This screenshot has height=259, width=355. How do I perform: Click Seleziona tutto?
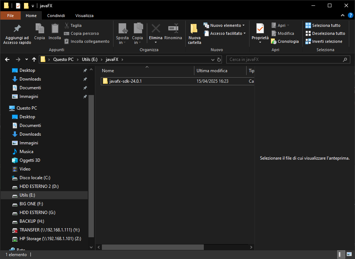(x=323, y=25)
